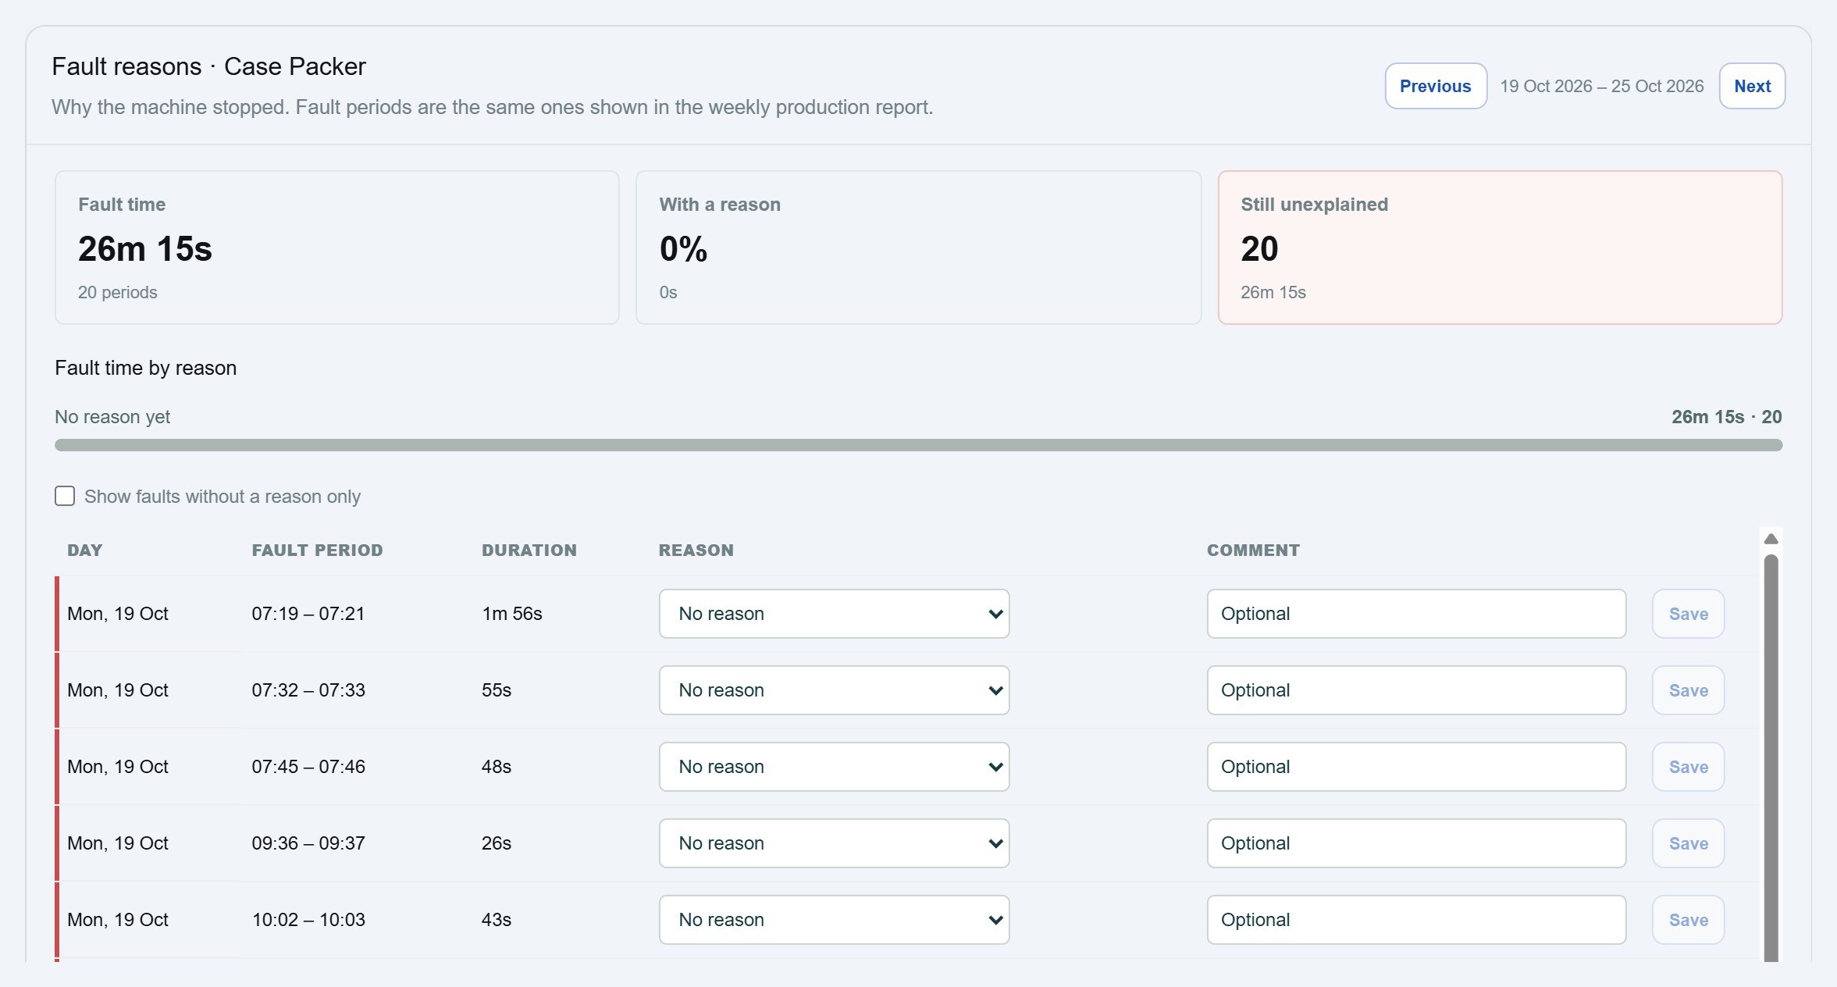Open reason dropdown for 07:32 – 07:33 fault
The width and height of the screenshot is (1837, 987).
[834, 690]
